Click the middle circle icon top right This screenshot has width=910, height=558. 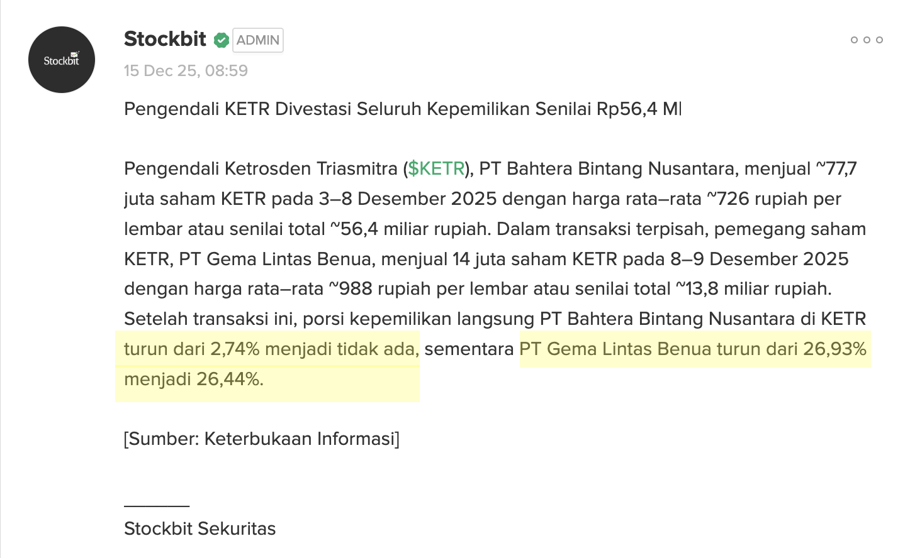coord(867,40)
